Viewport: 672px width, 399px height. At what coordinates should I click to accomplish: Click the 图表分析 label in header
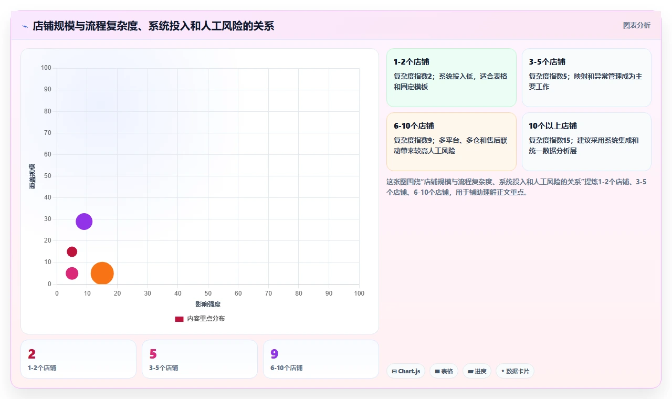click(636, 25)
